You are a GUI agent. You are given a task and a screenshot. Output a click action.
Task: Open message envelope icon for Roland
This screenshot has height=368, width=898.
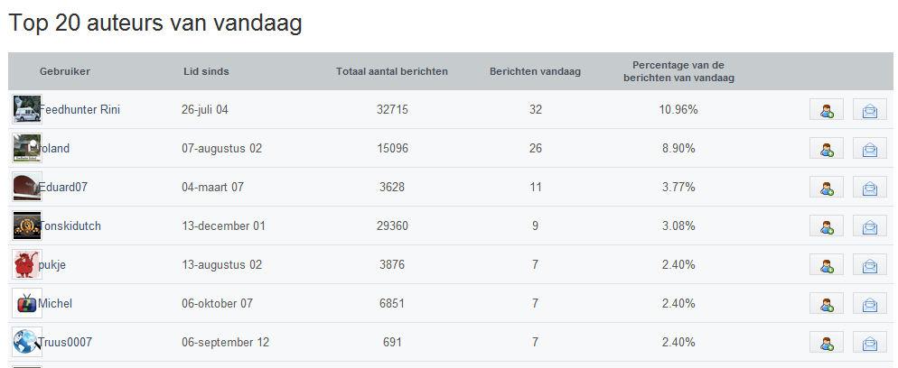(x=869, y=148)
